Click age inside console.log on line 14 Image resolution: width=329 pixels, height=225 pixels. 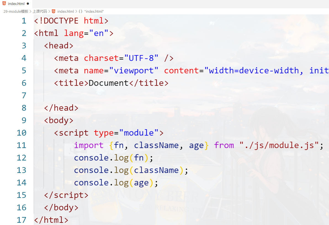pyautogui.click(x=141, y=183)
